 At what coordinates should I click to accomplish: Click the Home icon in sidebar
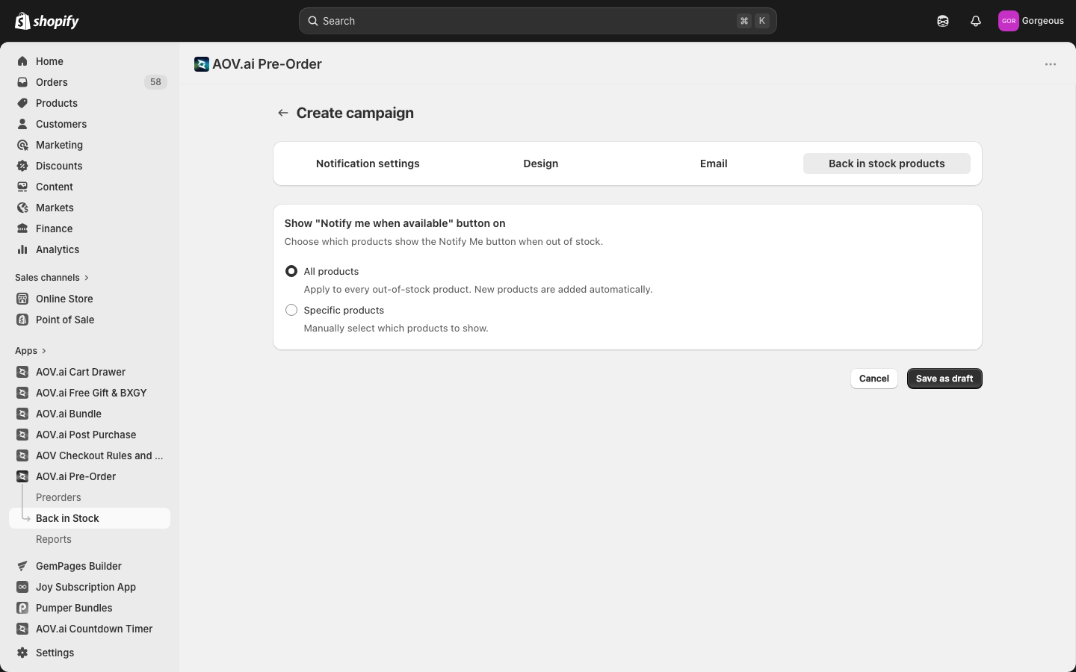click(x=22, y=61)
